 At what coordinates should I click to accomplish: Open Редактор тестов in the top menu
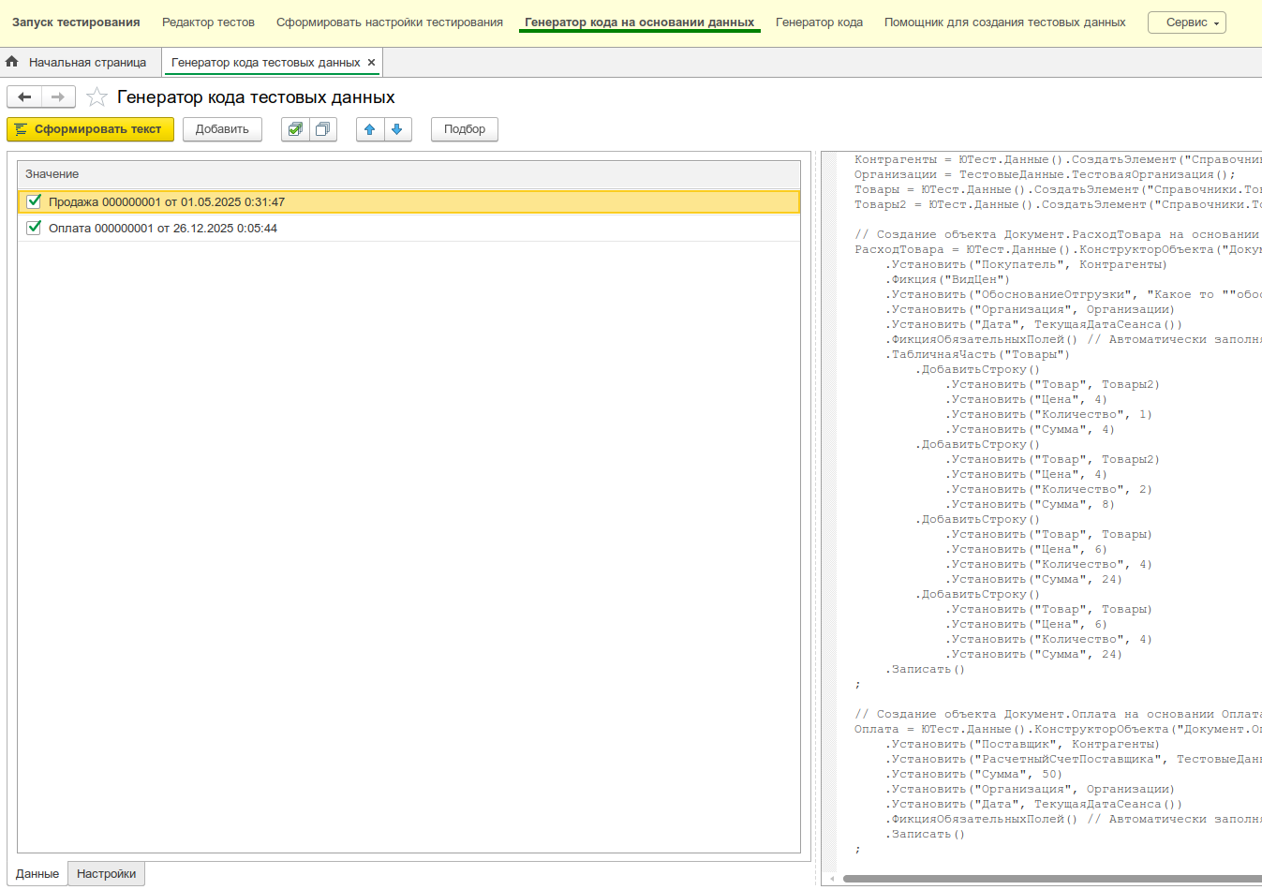208,22
